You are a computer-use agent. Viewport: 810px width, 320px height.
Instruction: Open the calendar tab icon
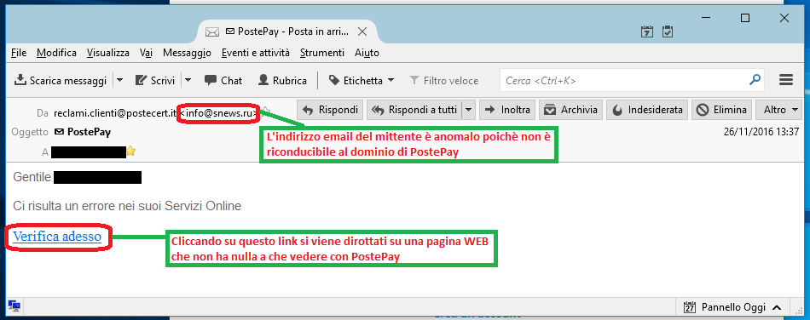click(x=647, y=31)
